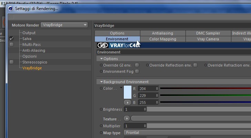This screenshot has height=138, width=251.
Task: Select Multi-Pass in the settings list
Action: pos(31,45)
